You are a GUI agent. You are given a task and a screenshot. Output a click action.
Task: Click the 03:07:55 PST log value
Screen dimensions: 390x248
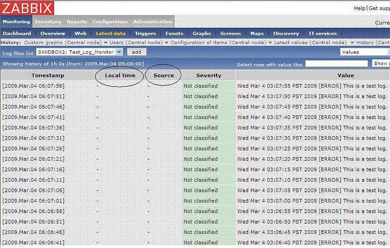pyautogui.click(x=312, y=86)
